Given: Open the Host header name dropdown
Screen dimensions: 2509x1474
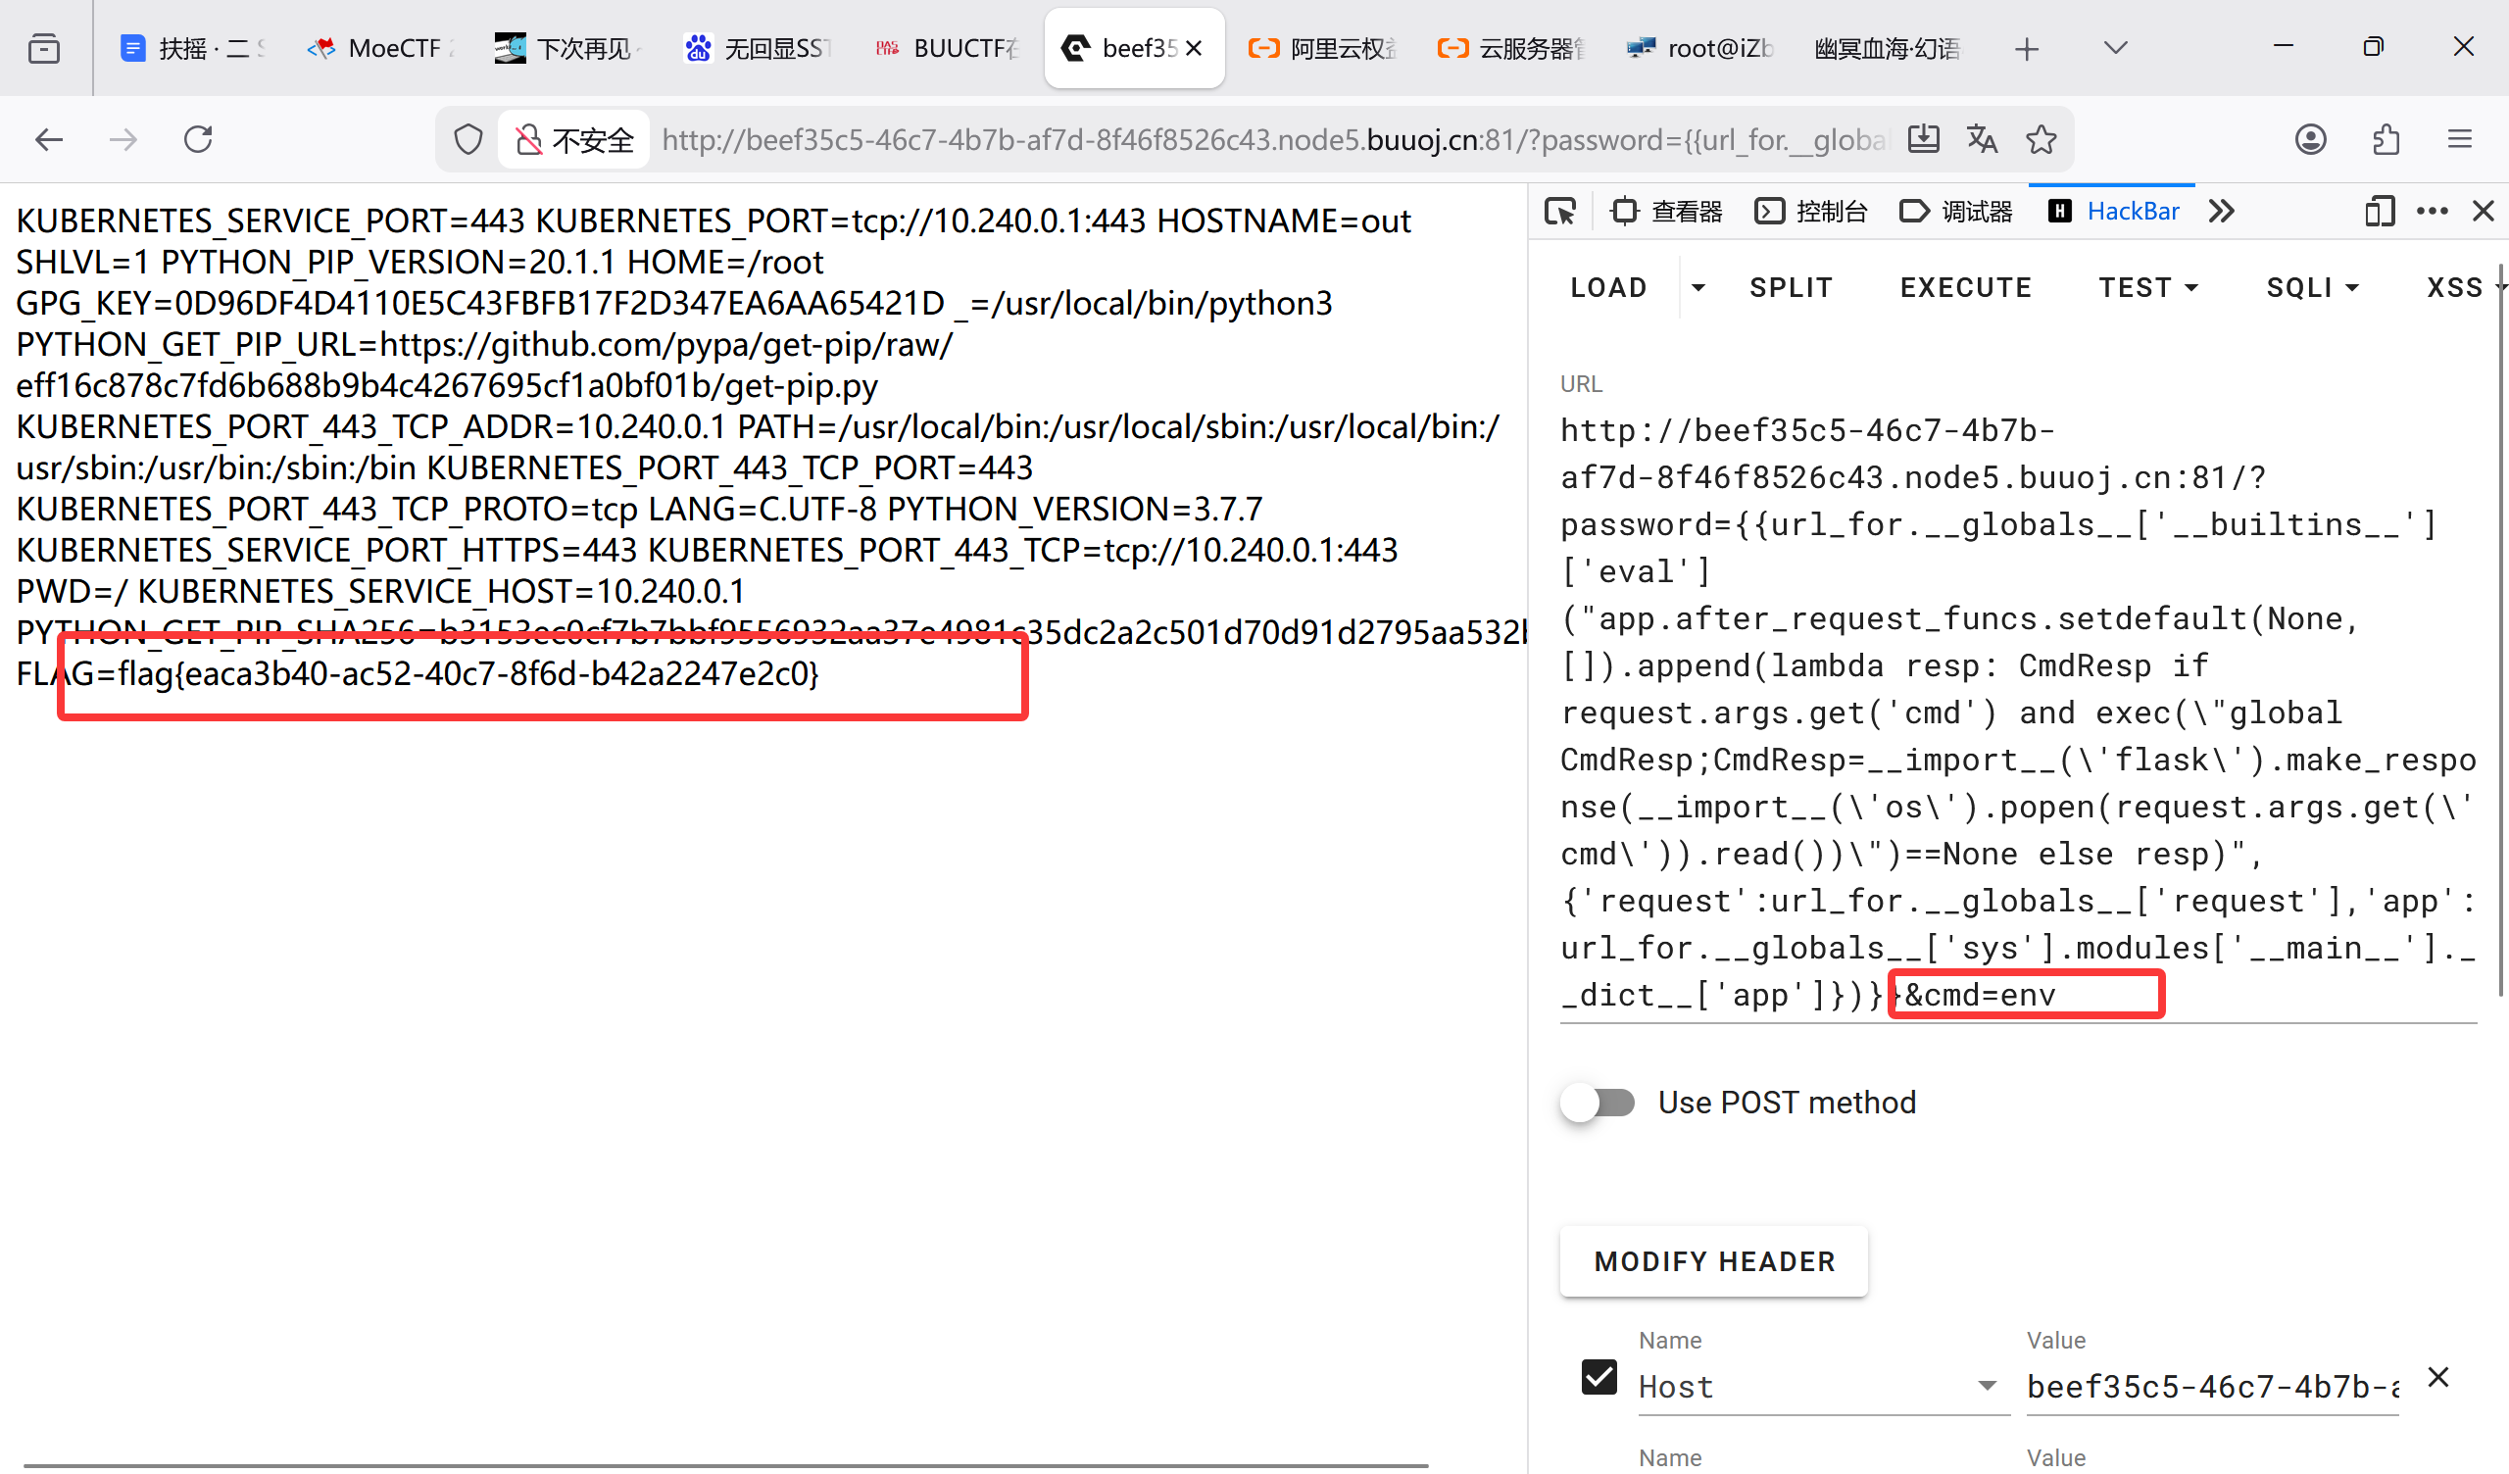Looking at the screenshot, I should (x=1987, y=1386).
